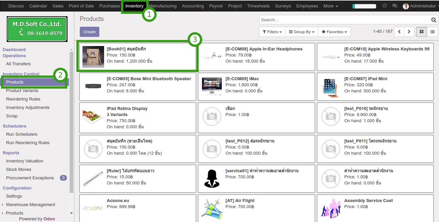Viewport: 439px width, 222px height.
Task: Click the search magnifier icon
Action: pyautogui.click(x=434, y=20)
